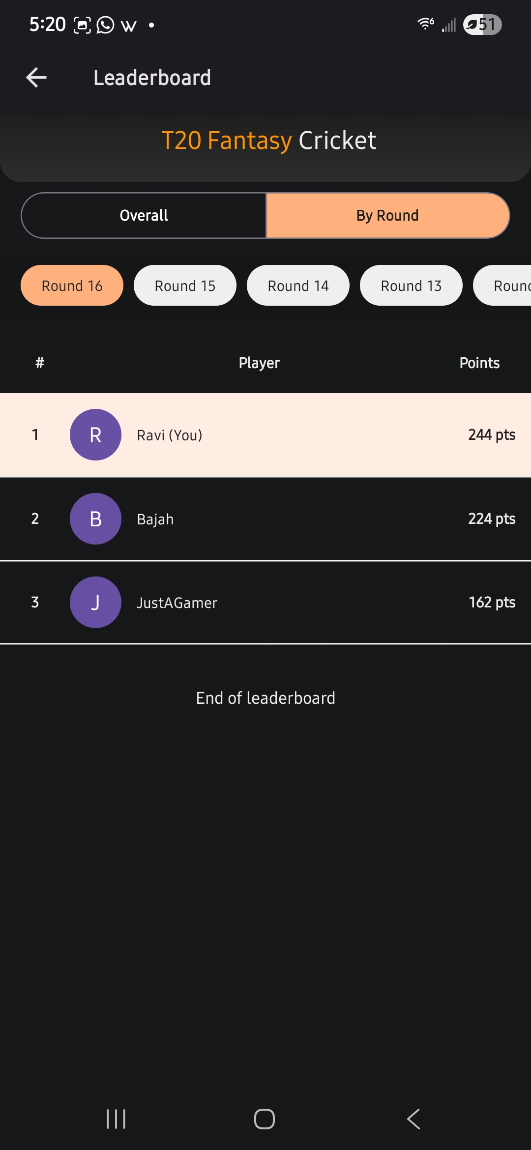Tap Bajah's purple B avatar
The width and height of the screenshot is (531, 1150).
[95, 518]
